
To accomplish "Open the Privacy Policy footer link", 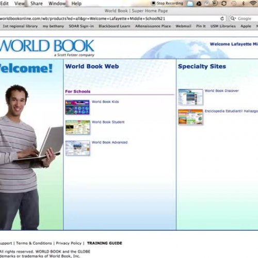I will coord(69,243).
